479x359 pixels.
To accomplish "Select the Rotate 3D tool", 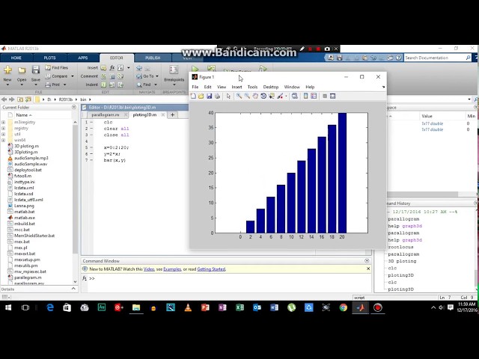I will 263,96.
